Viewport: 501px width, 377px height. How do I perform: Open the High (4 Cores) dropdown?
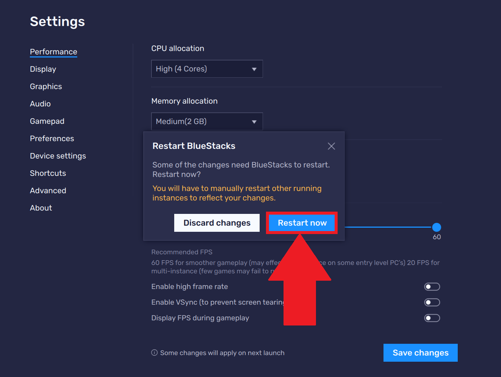[x=207, y=69]
